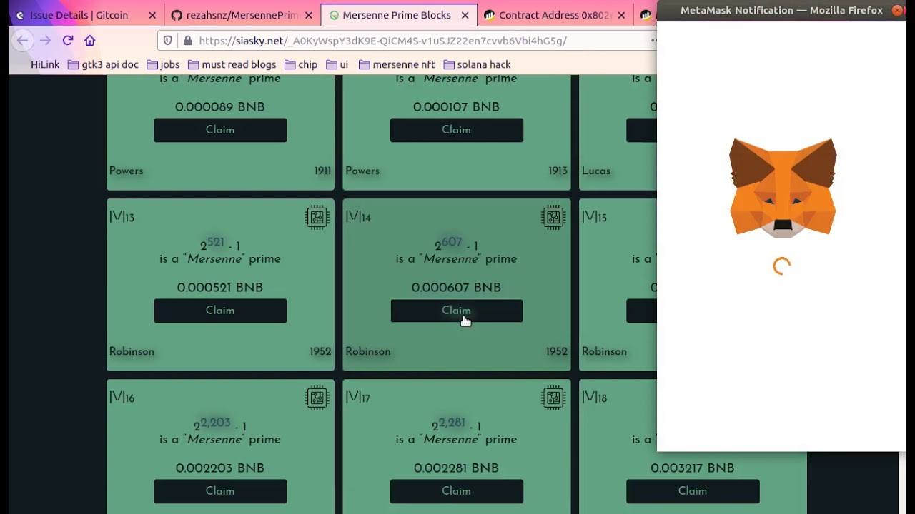The width and height of the screenshot is (915, 514).
Task: Click Robinson discoverer name on the M13 card
Action: point(132,351)
